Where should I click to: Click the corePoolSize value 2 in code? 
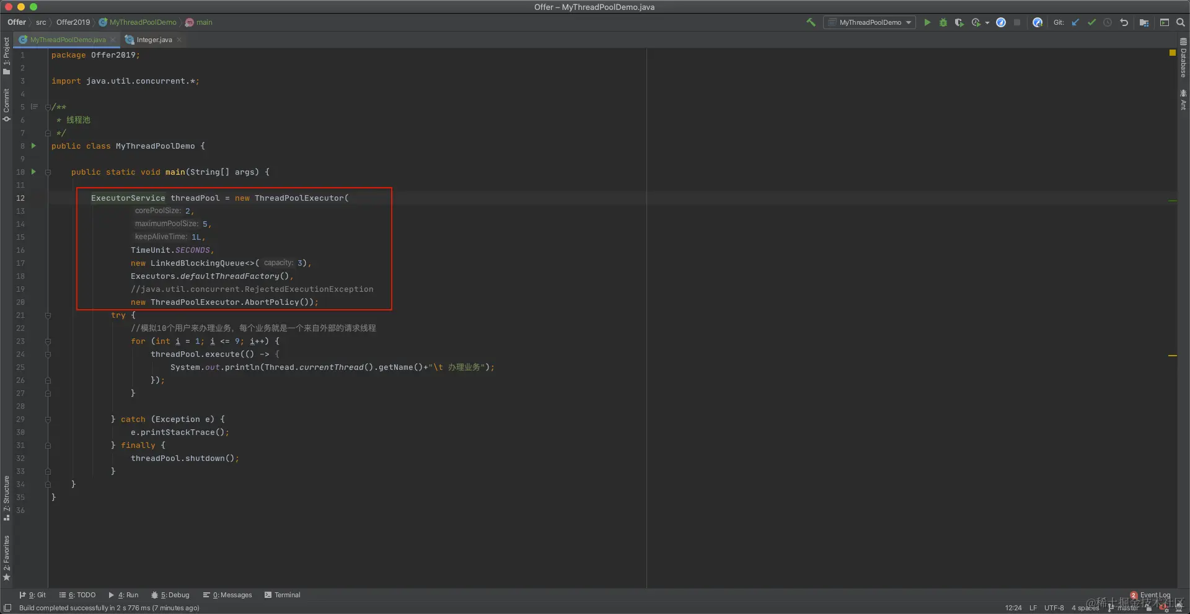click(188, 211)
